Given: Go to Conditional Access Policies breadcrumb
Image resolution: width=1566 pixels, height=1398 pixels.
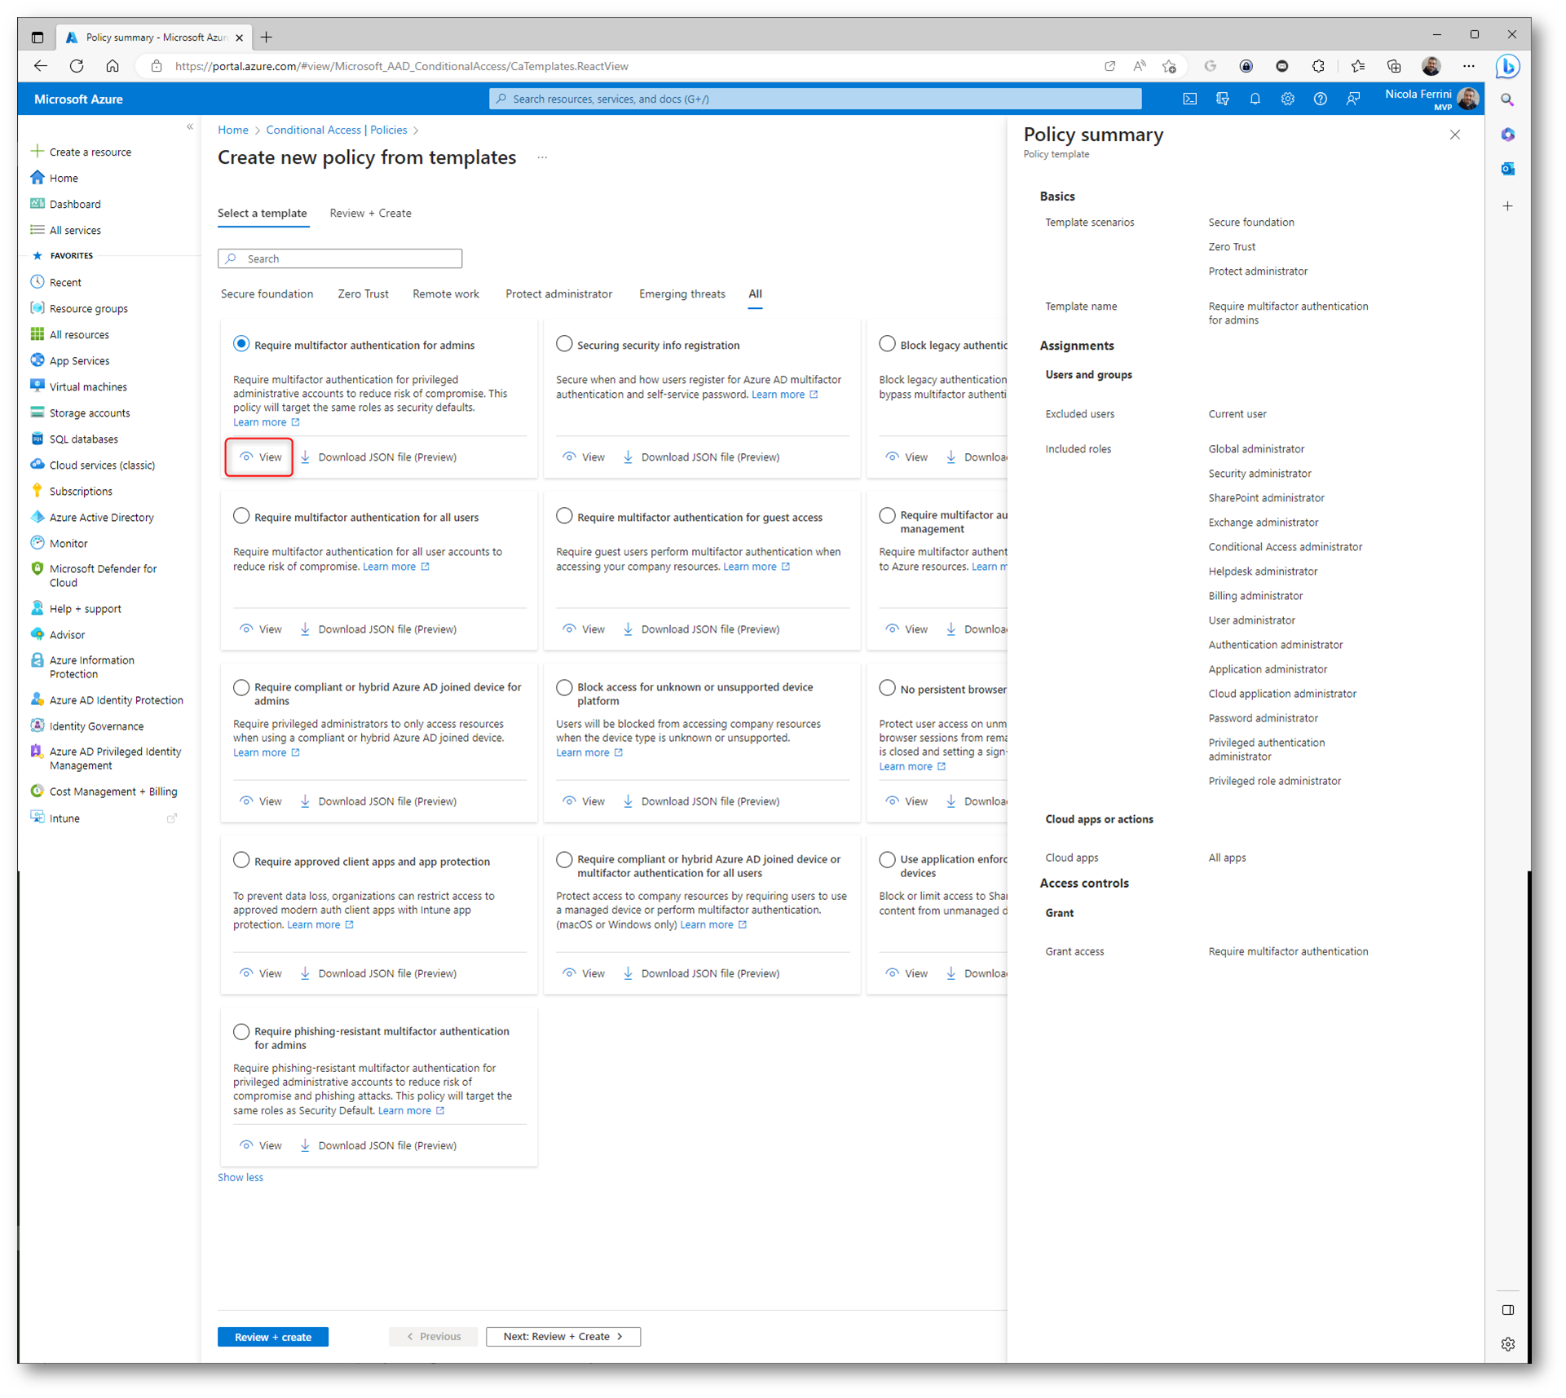Looking at the screenshot, I should [x=337, y=130].
